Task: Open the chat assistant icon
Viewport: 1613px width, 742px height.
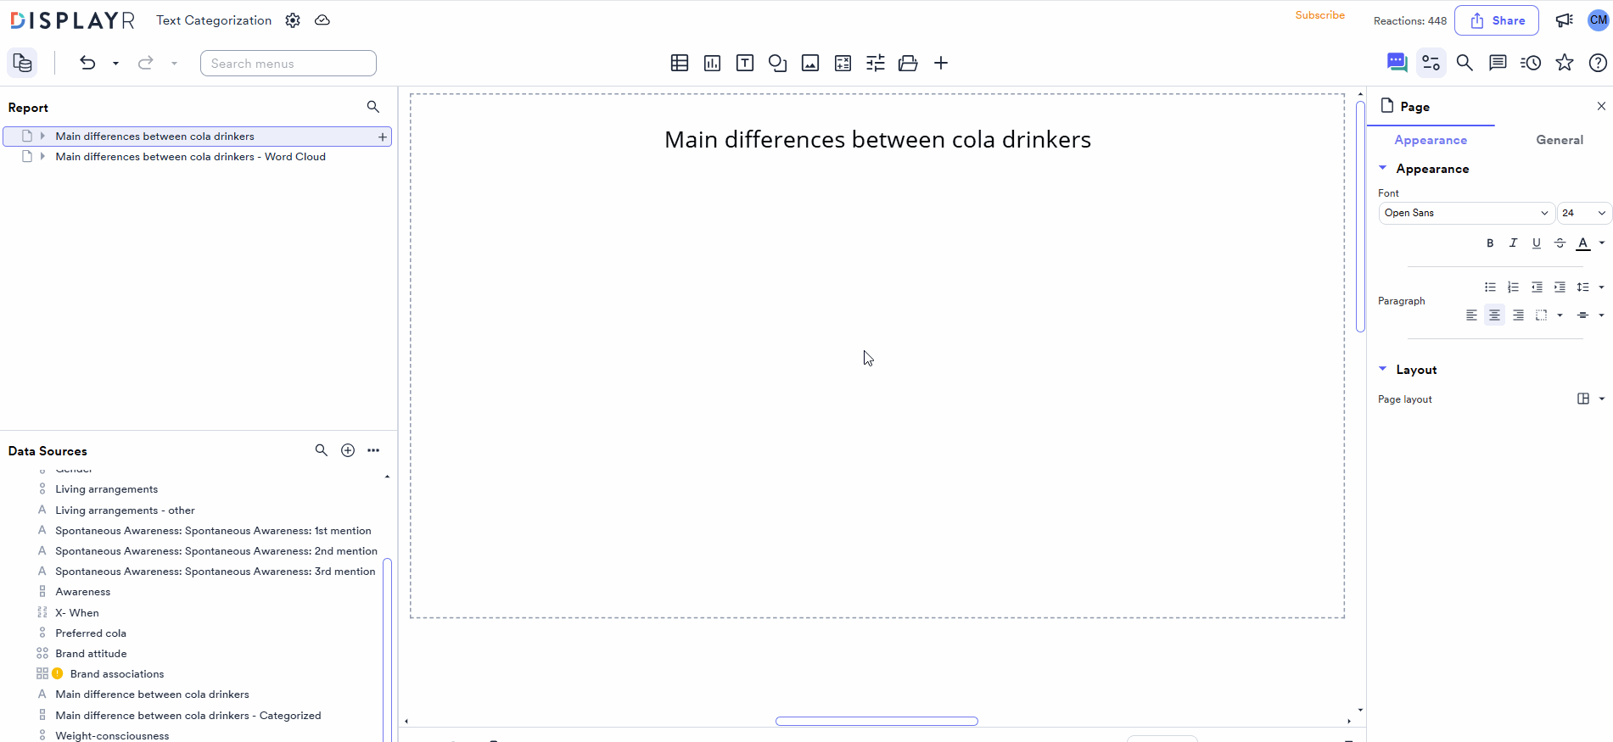Action: click(1397, 63)
